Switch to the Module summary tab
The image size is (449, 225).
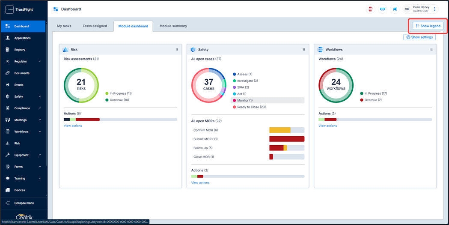[x=173, y=26]
